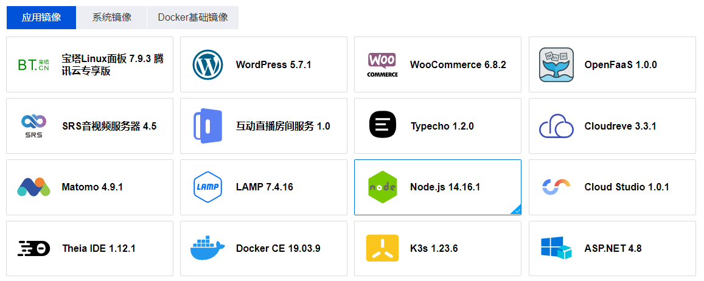Select the 应用镜像 tab
This screenshot has height=281, width=704.
[41, 18]
